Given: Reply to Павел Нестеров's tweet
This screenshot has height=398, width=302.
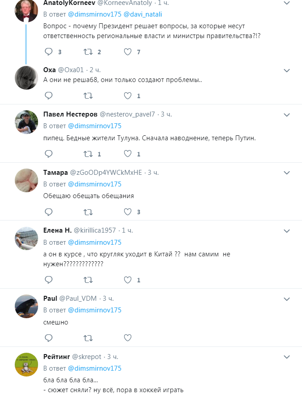Looking at the screenshot, I should (x=49, y=154).
